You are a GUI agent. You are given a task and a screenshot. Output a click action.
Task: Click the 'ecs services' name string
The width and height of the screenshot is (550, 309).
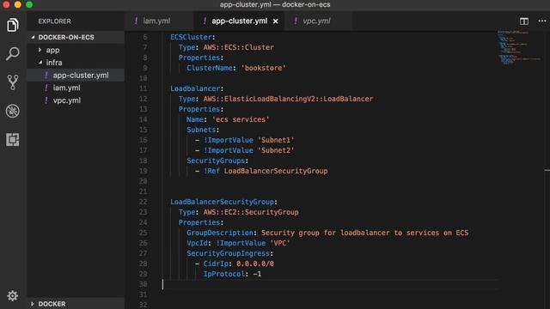(241, 119)
